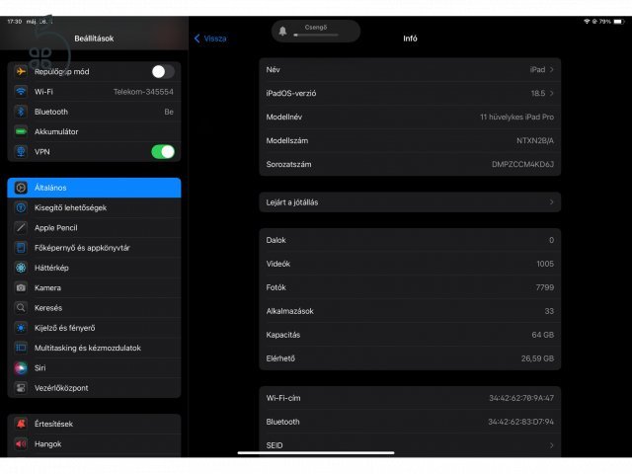Click the Hangok speaker icon
Screen dimensions: 632x474
tap(21, 443)
